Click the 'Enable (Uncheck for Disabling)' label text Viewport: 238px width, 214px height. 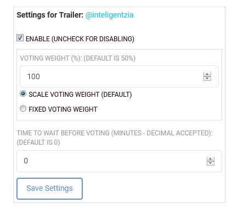coord(80,39)
